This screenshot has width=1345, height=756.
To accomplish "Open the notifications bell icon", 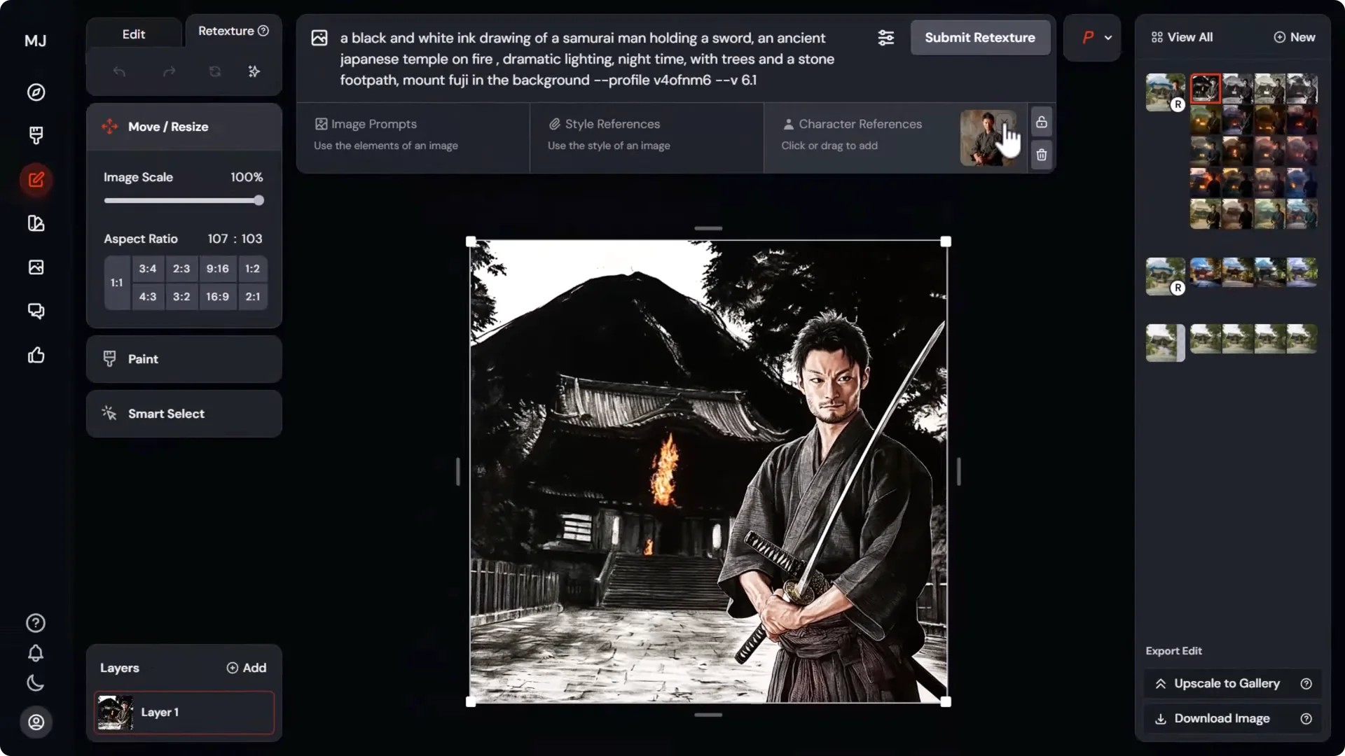I will [x=36, y=653].
